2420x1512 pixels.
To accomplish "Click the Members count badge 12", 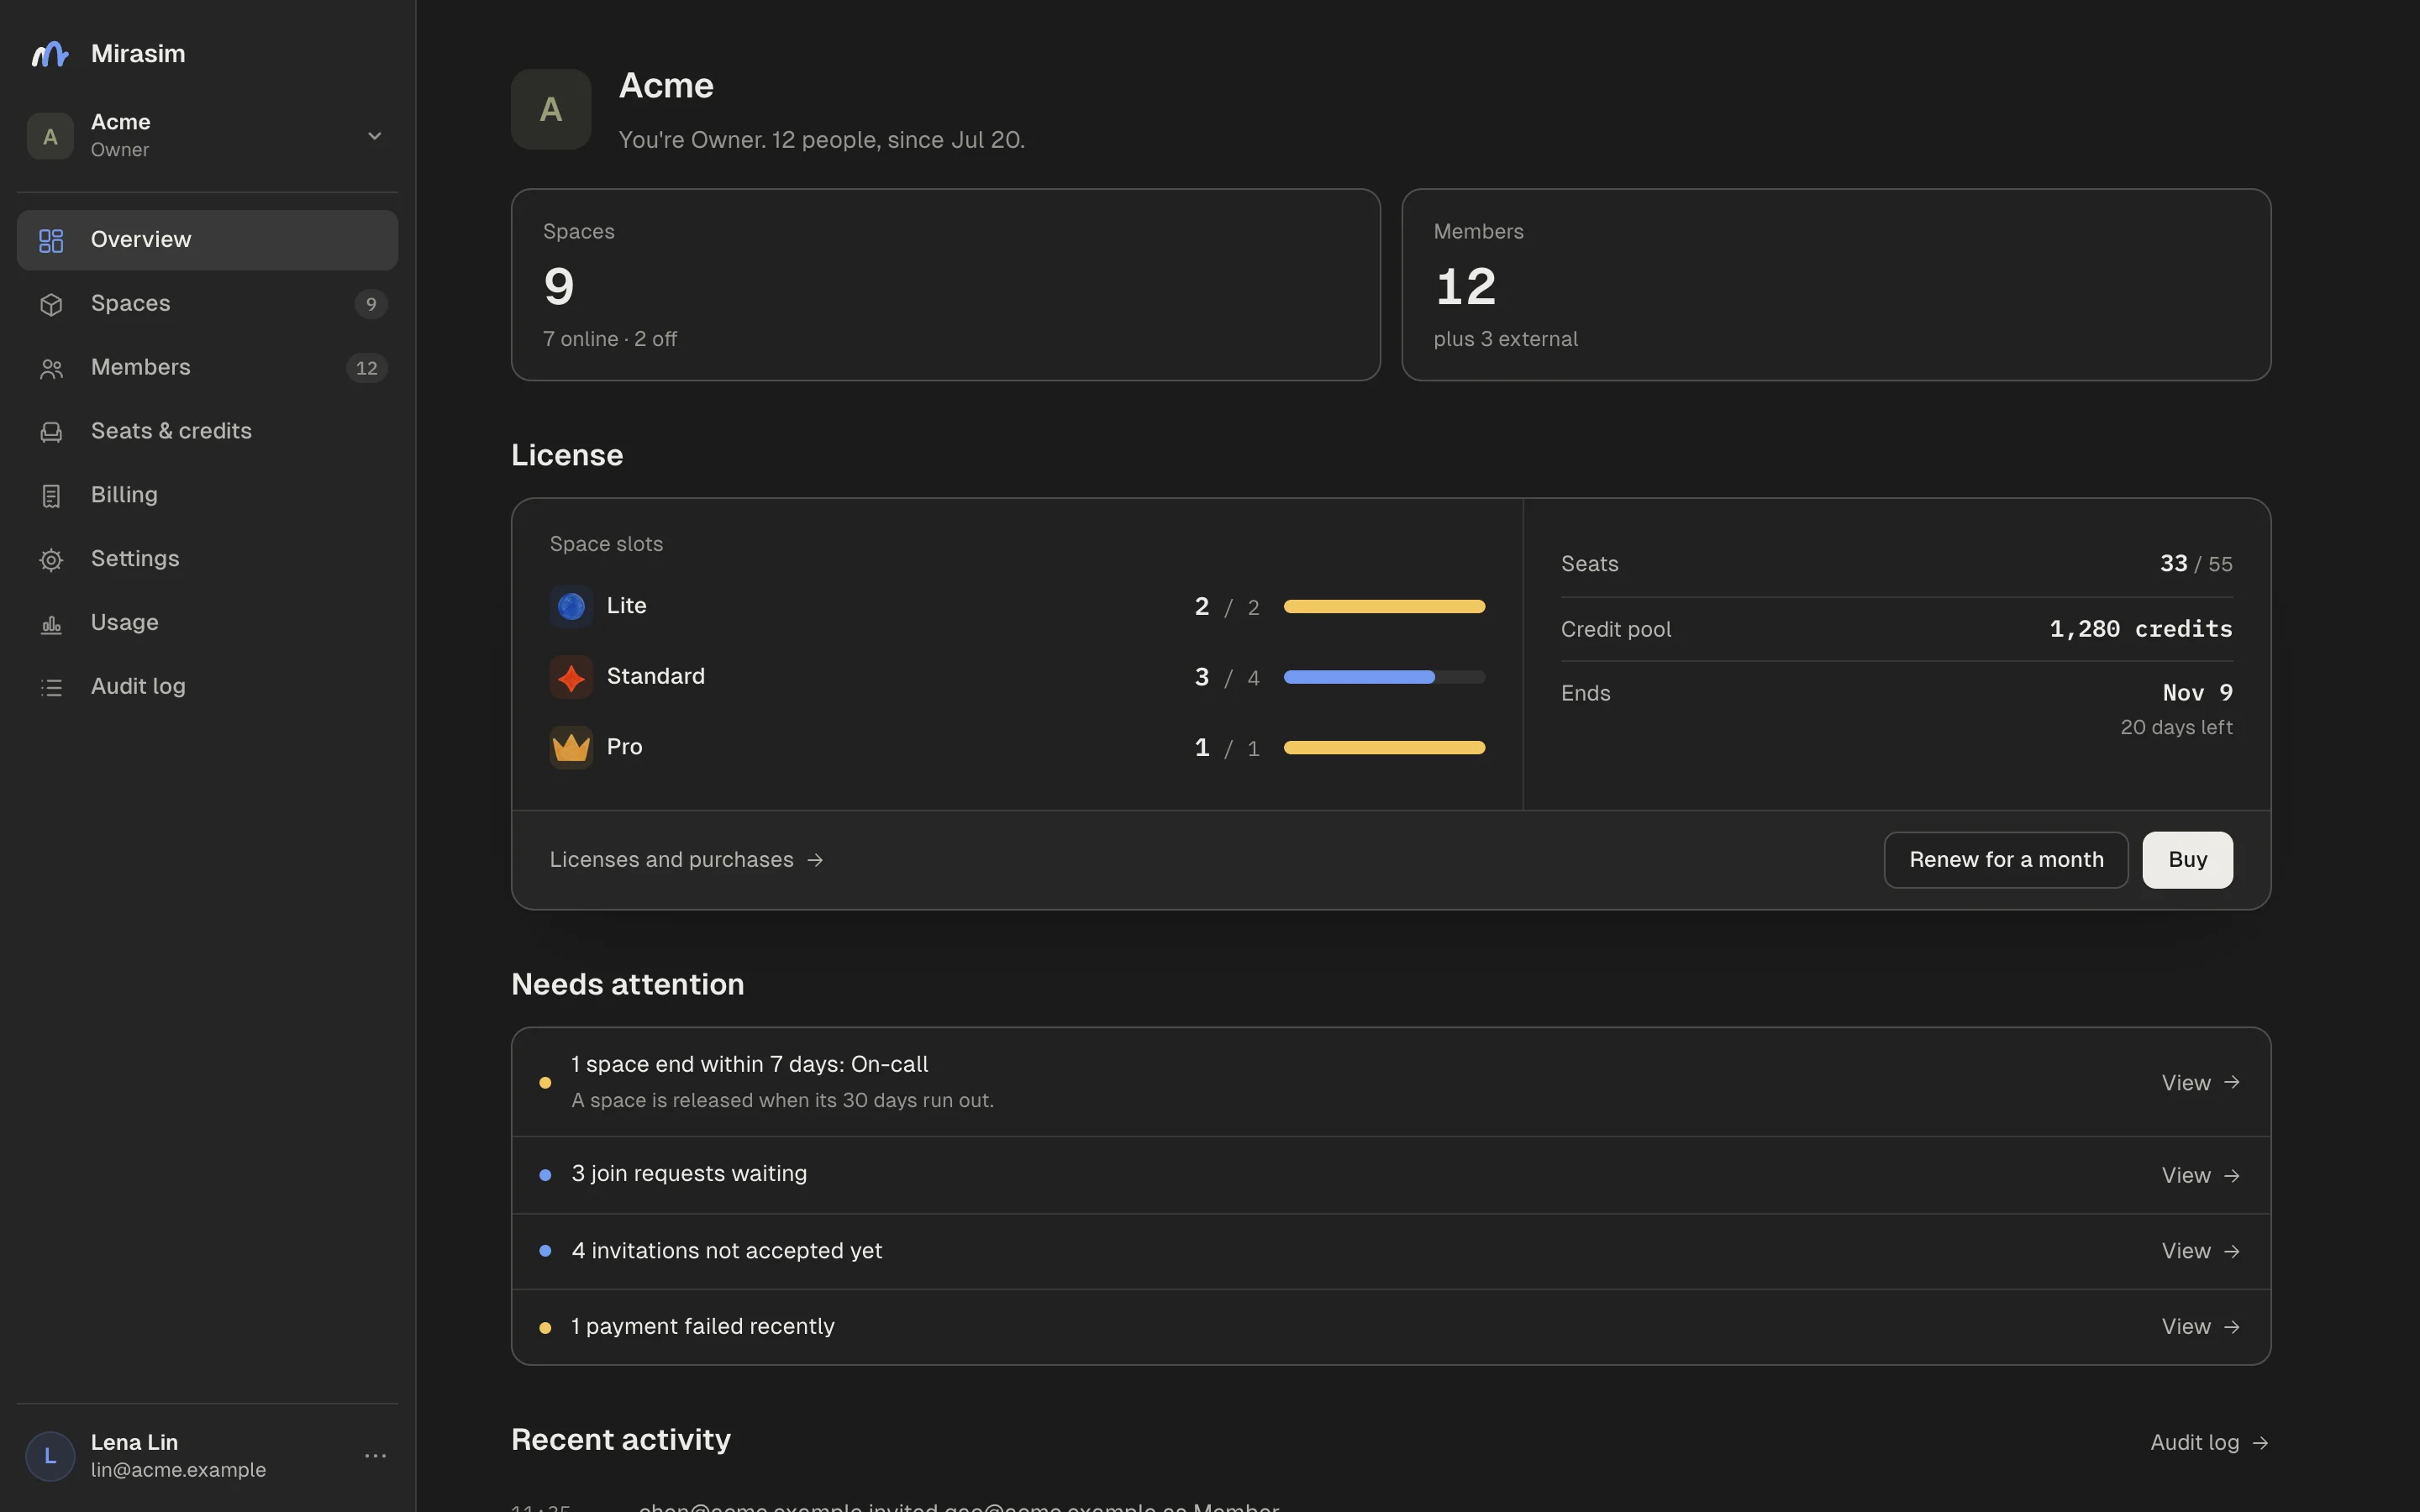I will coord(367,368).
